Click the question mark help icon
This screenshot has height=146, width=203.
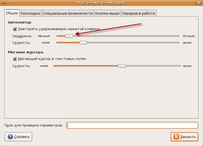pos(10,137)
